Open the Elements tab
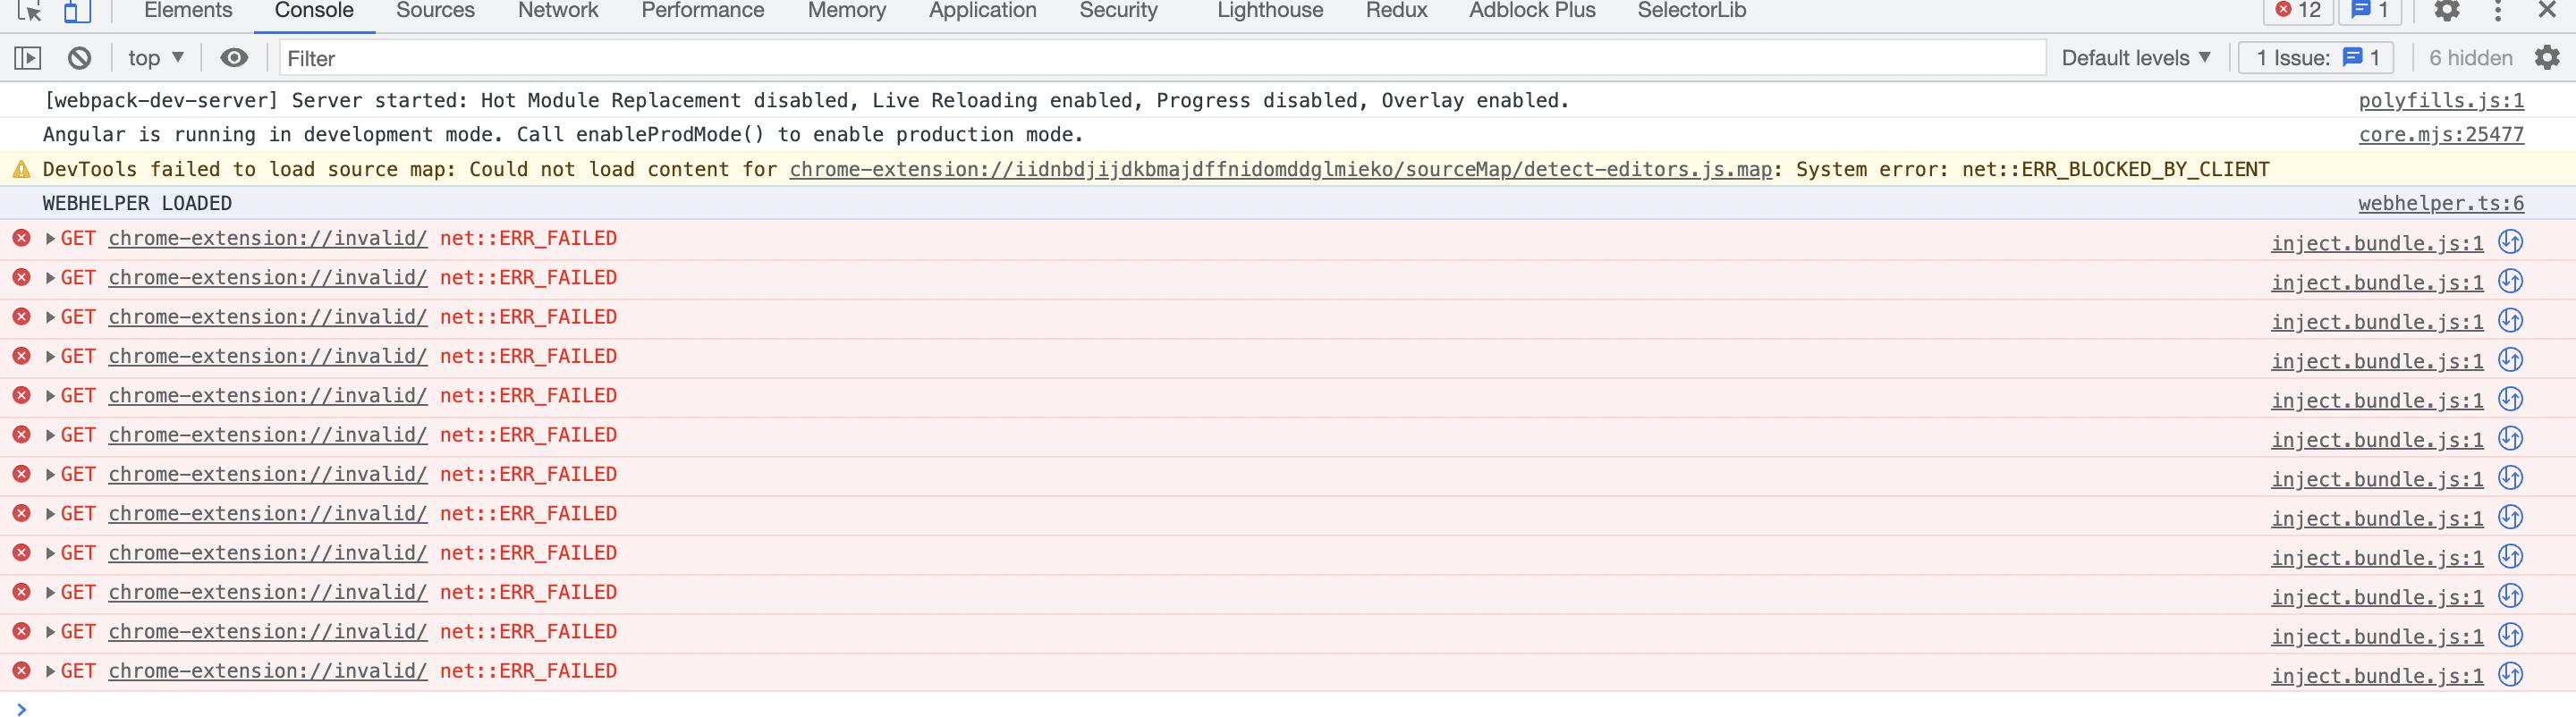The width and height of the screenshot is (2576, 717). coord(188,11)
